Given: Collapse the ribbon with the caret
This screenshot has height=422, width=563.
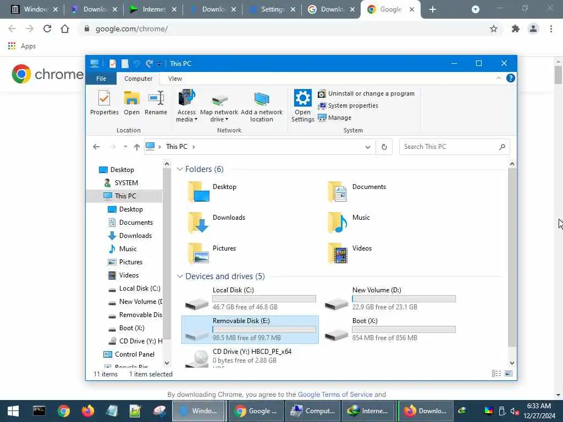Looking at the screenshot, I should click(x=498, y=78).
